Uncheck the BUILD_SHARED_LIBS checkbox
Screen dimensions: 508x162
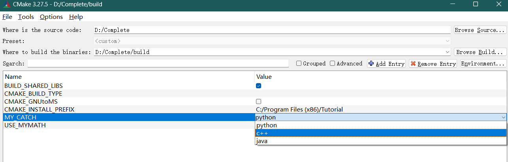pos(259,86)
